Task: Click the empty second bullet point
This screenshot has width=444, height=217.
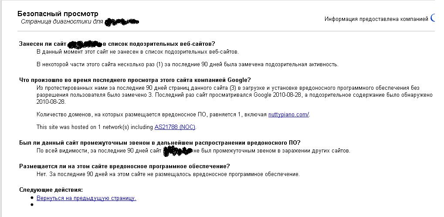Action: click(32, 204)
